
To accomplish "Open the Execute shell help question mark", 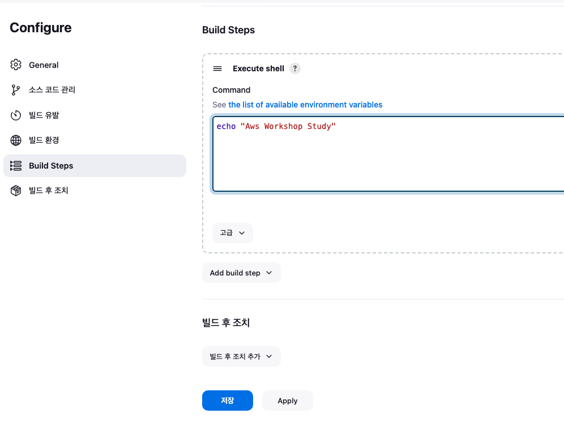I will pyautogui.click(x=295, y=68).
